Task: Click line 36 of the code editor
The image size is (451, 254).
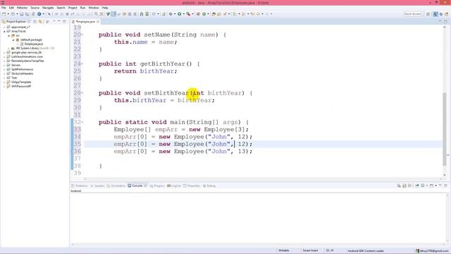Action: 263,152
